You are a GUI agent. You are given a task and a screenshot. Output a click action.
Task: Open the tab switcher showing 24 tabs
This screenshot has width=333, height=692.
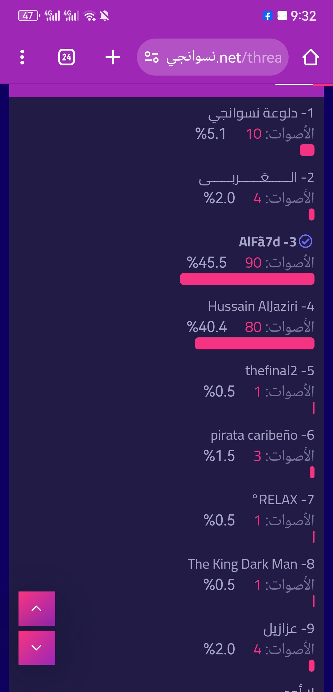click(x=67, y=57)
